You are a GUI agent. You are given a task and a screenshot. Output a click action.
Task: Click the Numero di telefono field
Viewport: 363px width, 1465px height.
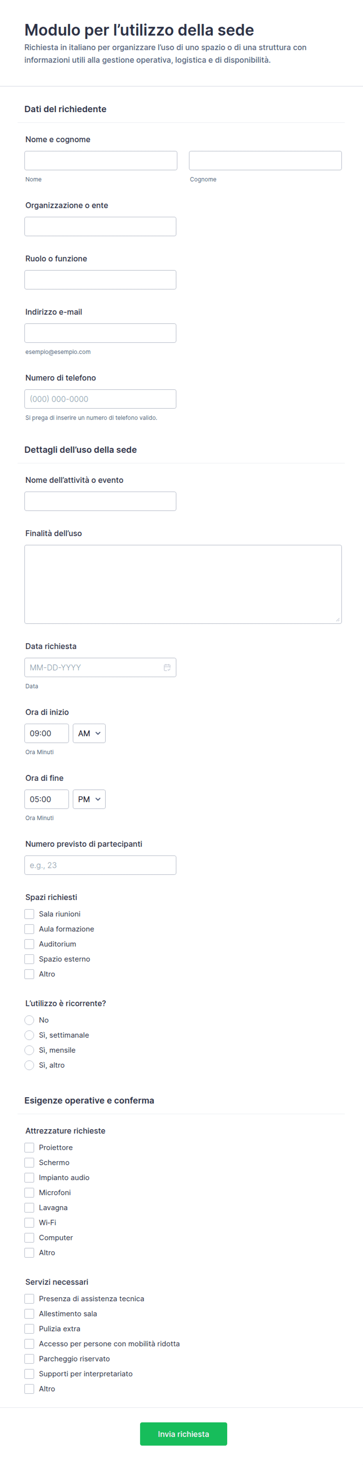(x=100, y=399)
